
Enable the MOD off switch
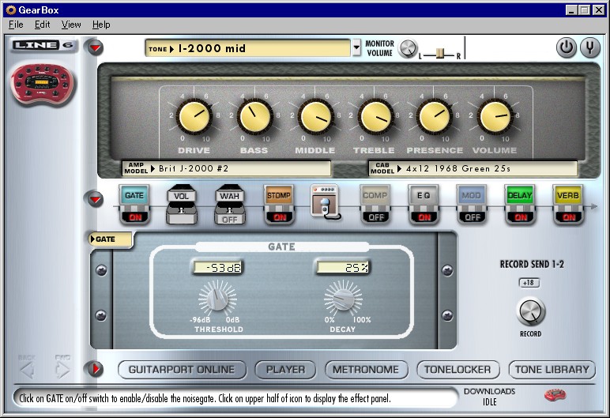pyautogui.click(x=473, y=217)
